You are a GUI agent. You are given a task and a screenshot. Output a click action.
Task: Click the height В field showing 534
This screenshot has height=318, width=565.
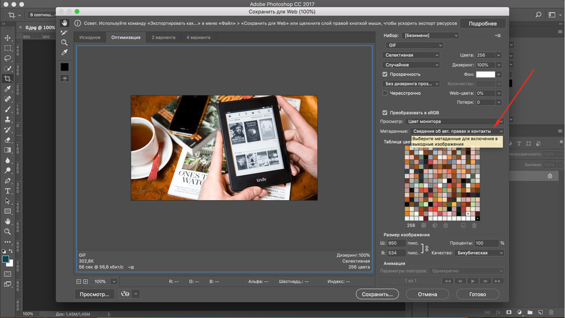pyautogui.click(x=396, y=253)
